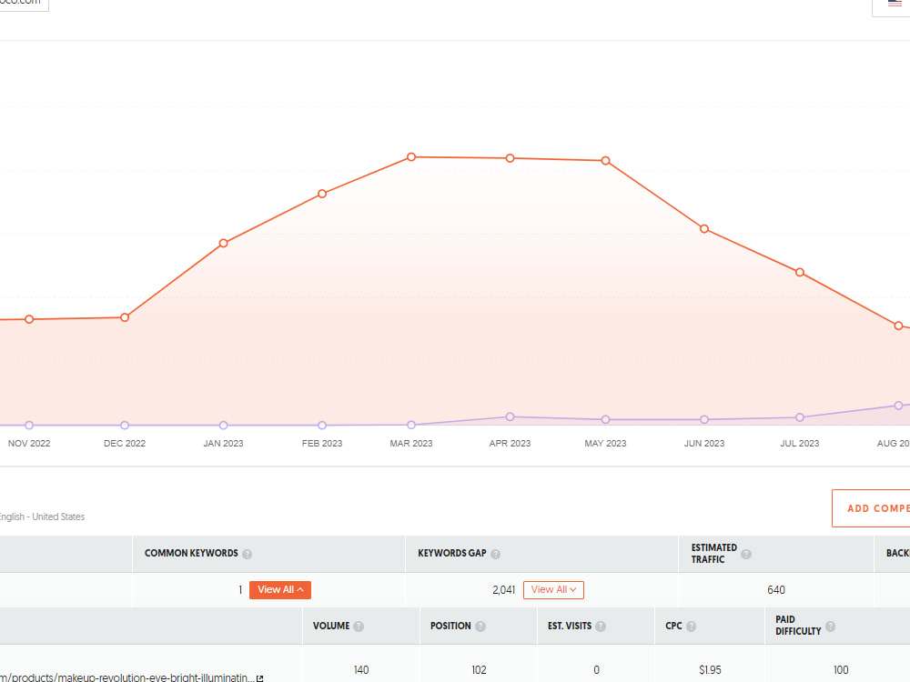This screenshot has width=910, height=682.
Task: Click the keywords gap count 2,041
Action: [x=504, y=590]
